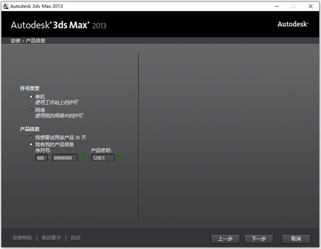Close the installer window

click(310, 7)
